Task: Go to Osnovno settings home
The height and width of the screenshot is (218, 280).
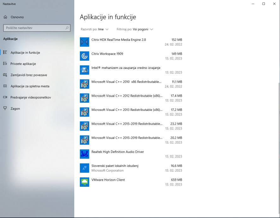Action: click(37, 17)
